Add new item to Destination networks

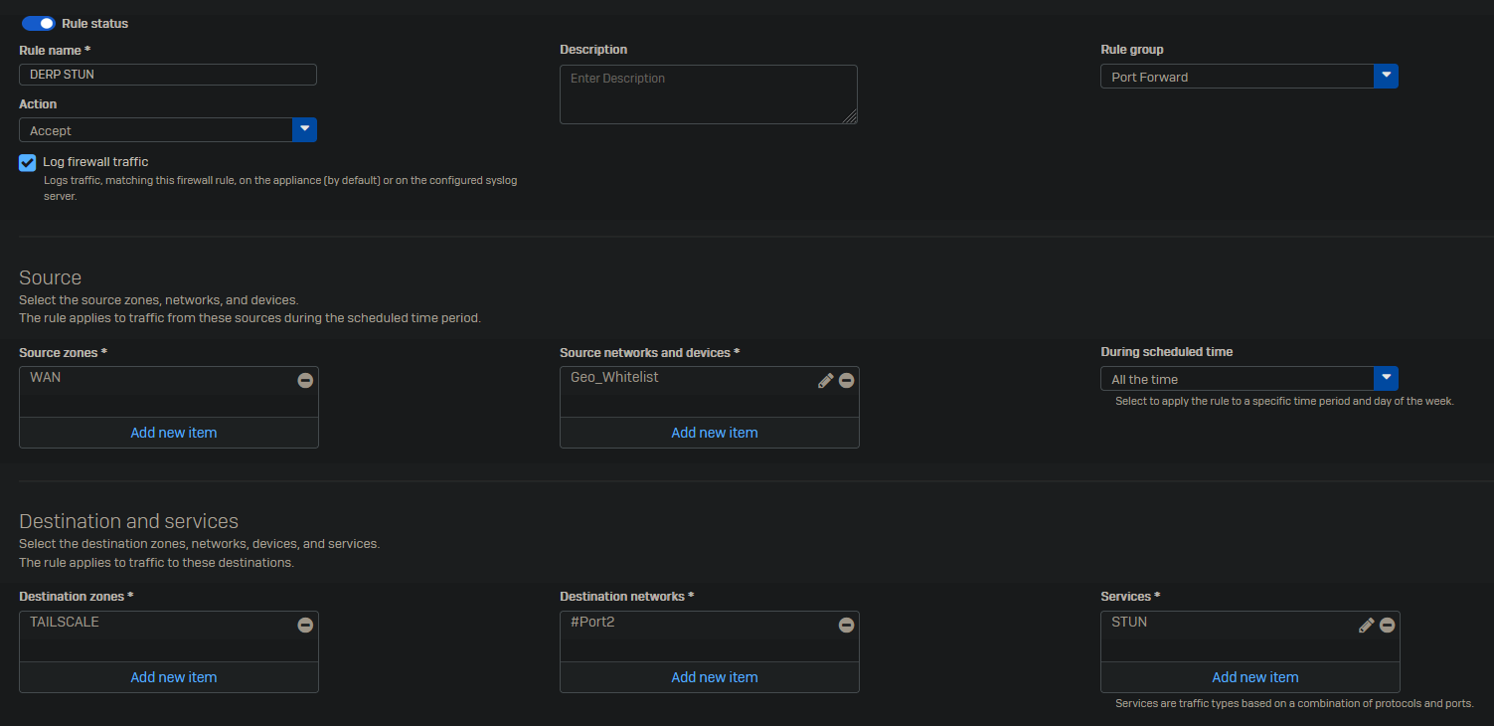pyautogui.click(x=714, y=677)
